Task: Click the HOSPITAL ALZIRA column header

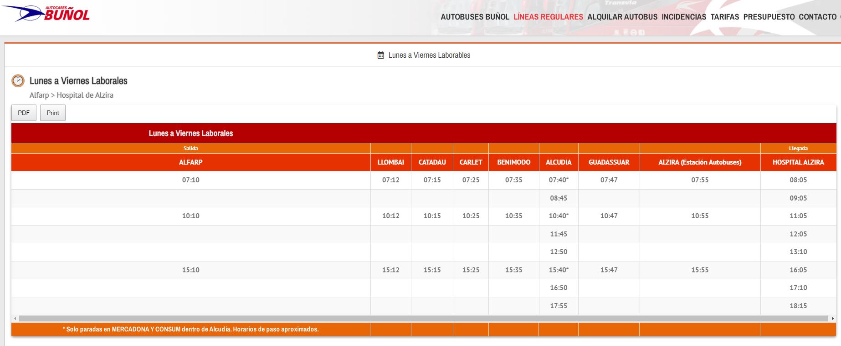Action: coord(798,162)
